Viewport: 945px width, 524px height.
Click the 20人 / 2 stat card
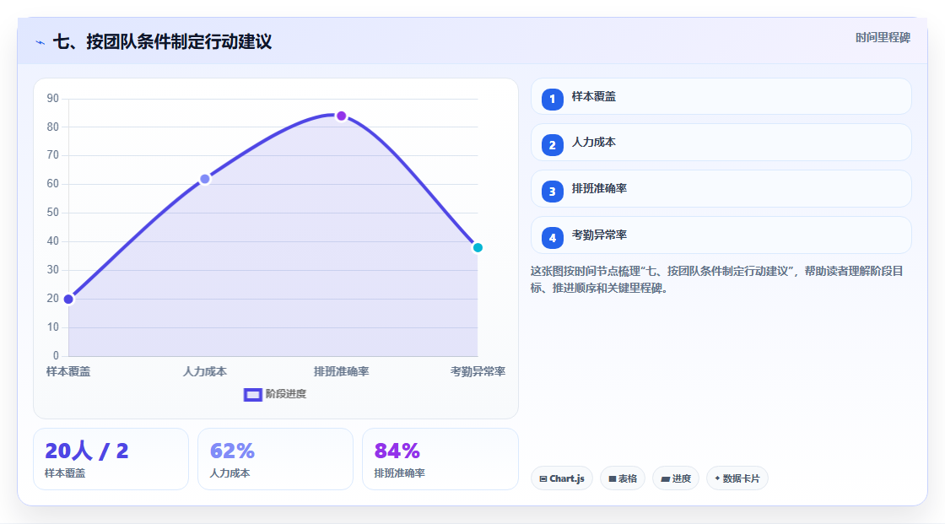coord(111,459)
